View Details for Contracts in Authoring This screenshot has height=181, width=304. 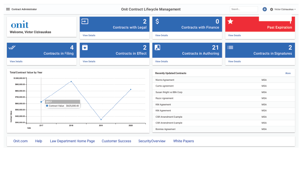161,61
